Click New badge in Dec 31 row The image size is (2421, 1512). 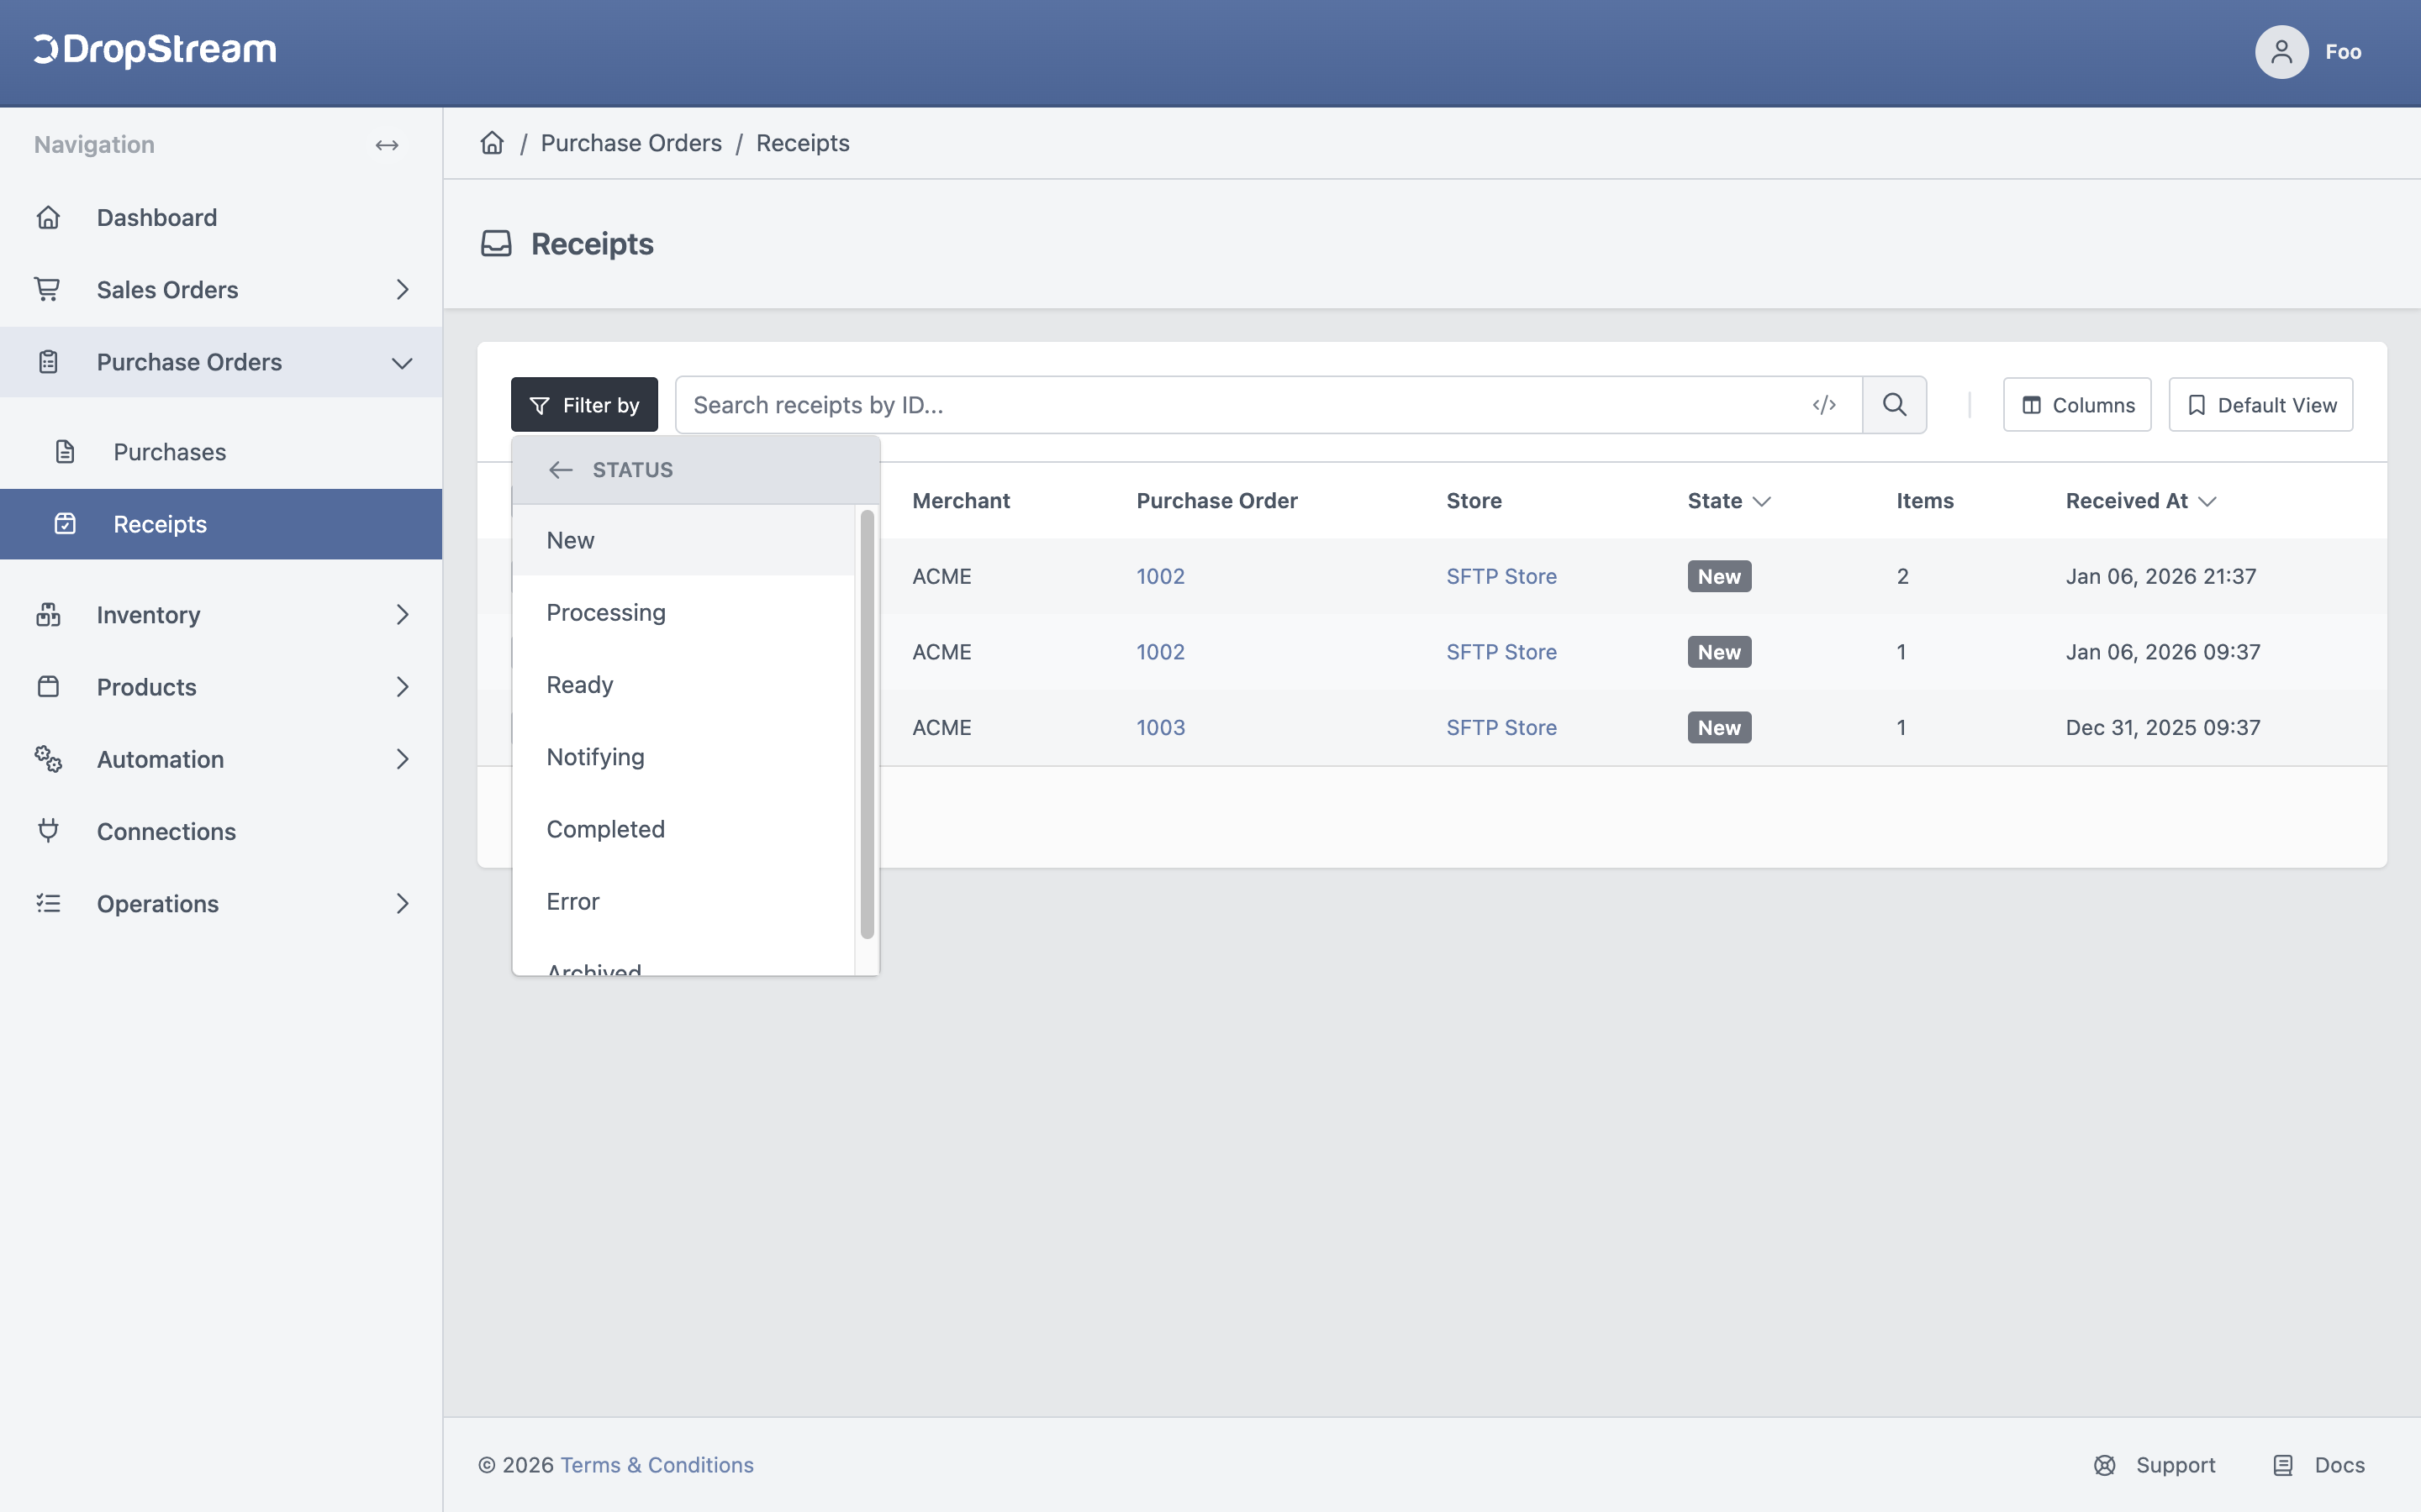1719,727
